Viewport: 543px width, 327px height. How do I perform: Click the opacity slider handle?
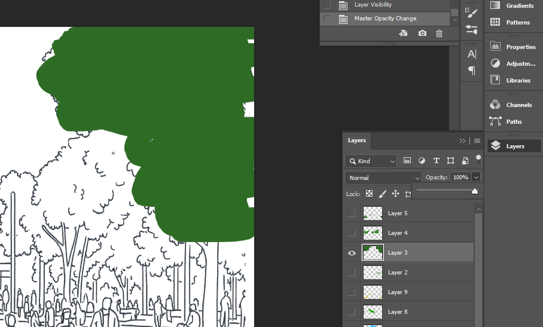click(x=475, y=191)
